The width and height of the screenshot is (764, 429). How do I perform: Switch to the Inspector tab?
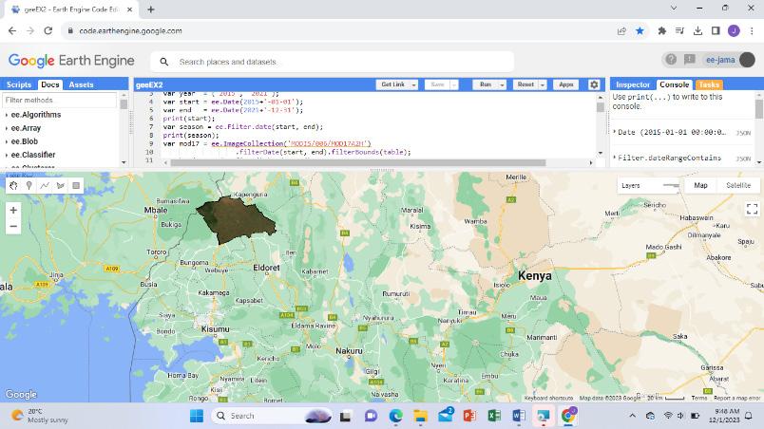633,84
